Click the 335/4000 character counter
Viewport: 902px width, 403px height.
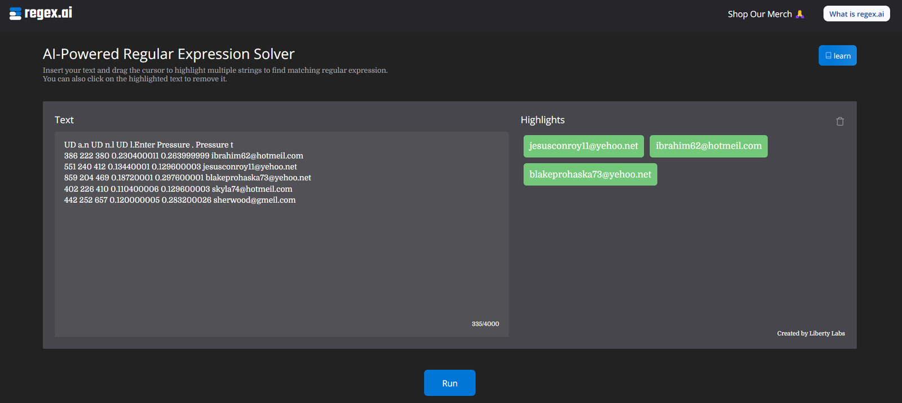(485, 324)
